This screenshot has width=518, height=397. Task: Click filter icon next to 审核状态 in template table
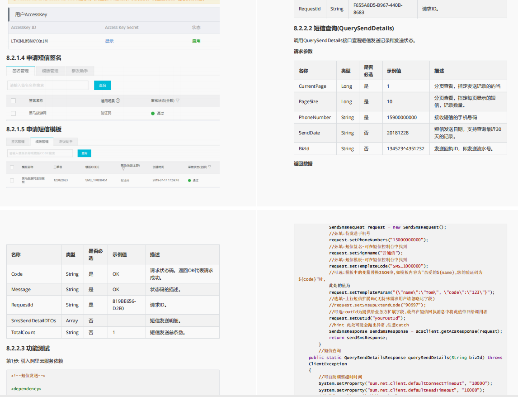(x=209, y=167)
